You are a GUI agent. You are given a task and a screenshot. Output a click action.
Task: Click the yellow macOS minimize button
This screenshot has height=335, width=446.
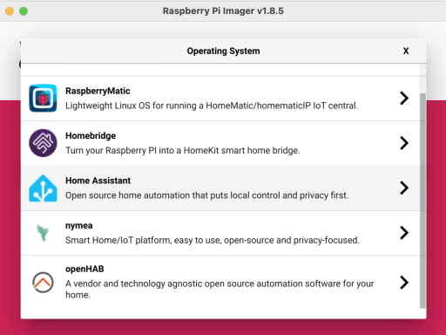(10, 11)
